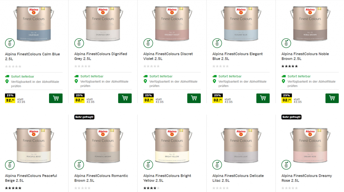344x192 pixels.
Task: Open Alpina FinestColours Noble Brown 2.5L link
Action: click(305, 56)
